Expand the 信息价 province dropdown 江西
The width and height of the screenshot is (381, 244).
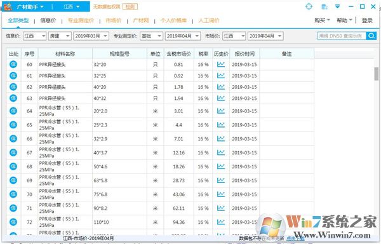(34, 36)
